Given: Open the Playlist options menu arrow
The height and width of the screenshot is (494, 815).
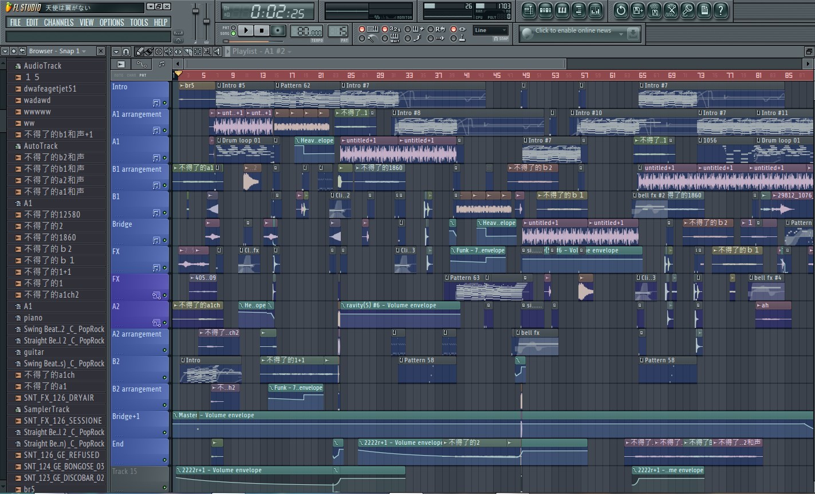Looking at the screenshot, I should point(116,52).
